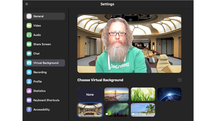Image resolution: width=215 pixels, height=121 pixels.
Task: Open the Chat bubble icon
Action: (29, 54)
